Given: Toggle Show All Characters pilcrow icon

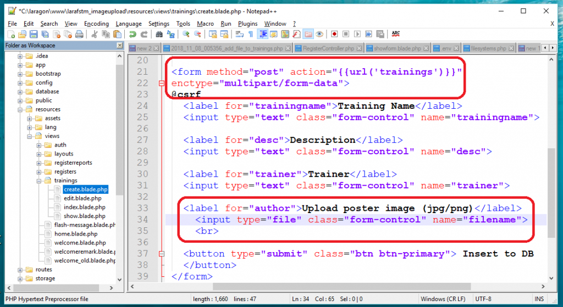Looking at the screenshot, I should click(251, 34).
